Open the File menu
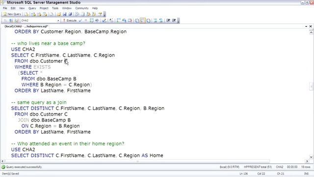Viewport: 314px width, 177px height. coord(5,8)
